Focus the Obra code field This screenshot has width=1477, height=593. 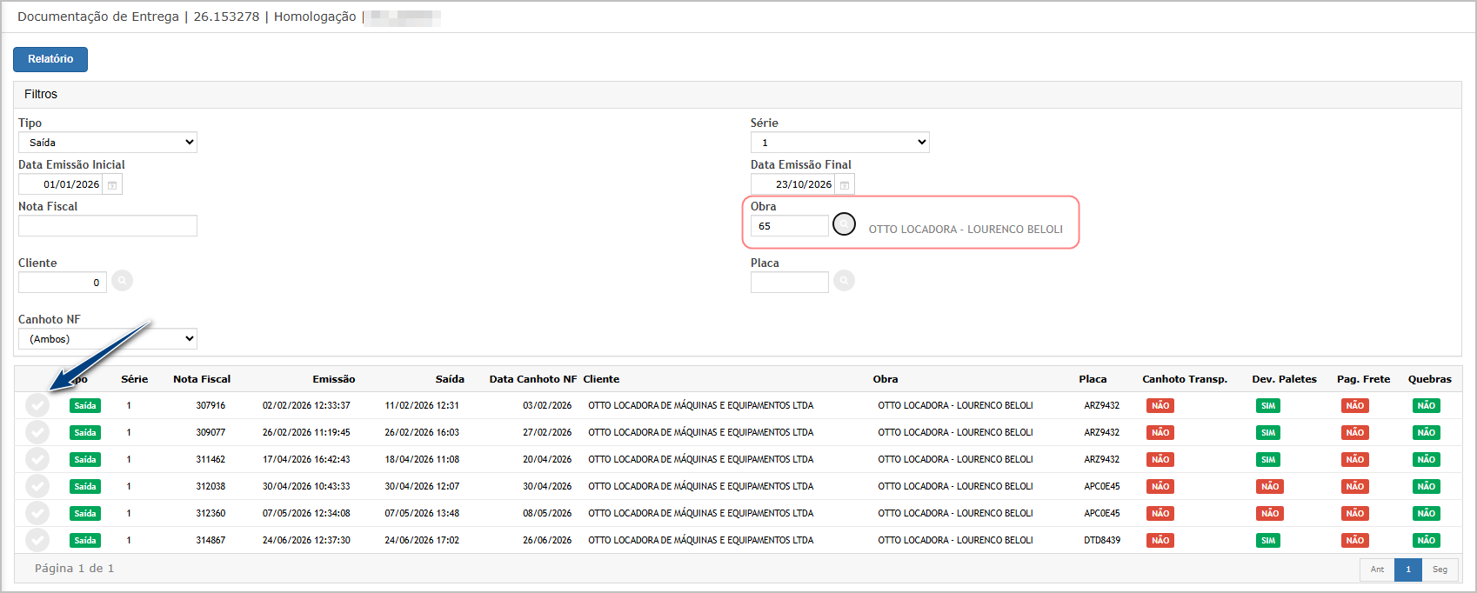790,226
